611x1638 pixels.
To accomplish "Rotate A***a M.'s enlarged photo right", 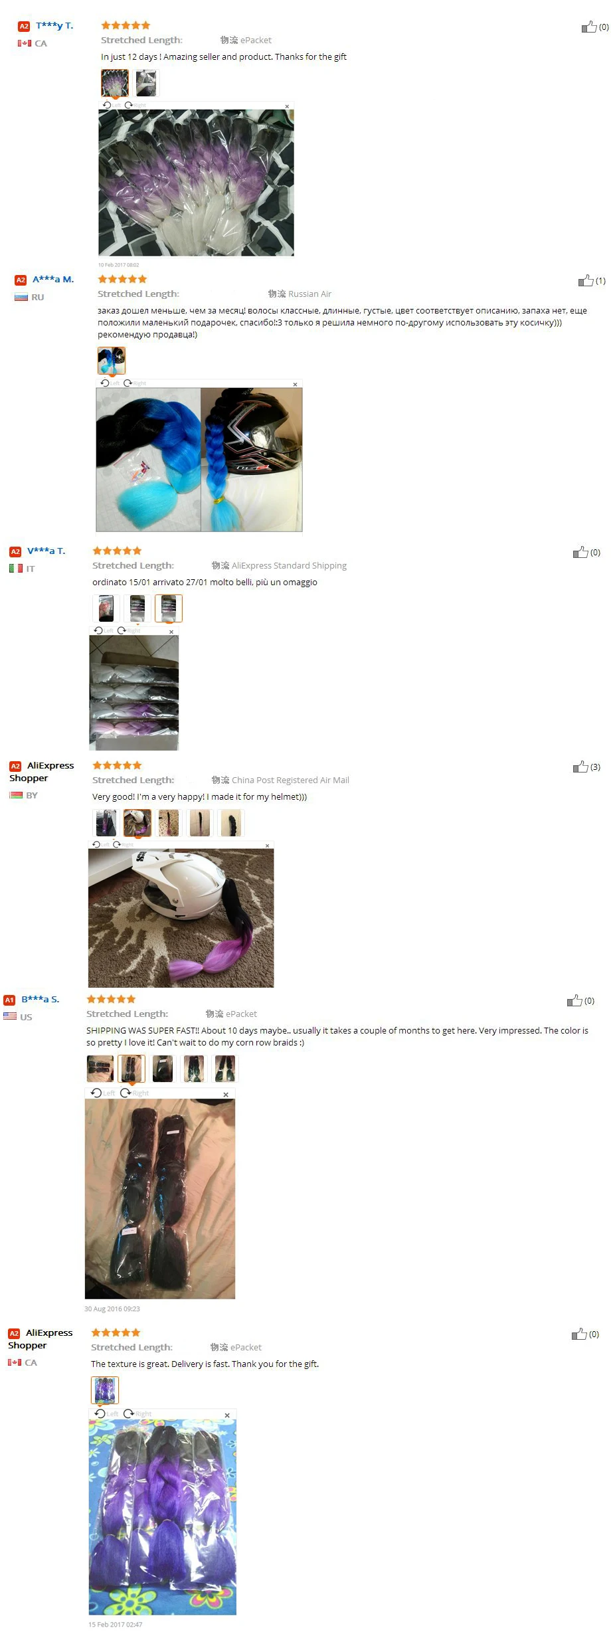I will pyautogui.click(x=135, y=383).
